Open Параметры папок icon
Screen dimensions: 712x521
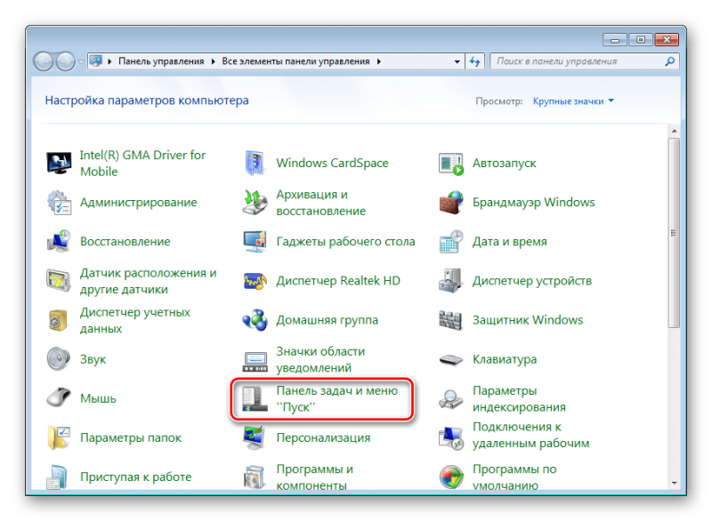[59, 437]
